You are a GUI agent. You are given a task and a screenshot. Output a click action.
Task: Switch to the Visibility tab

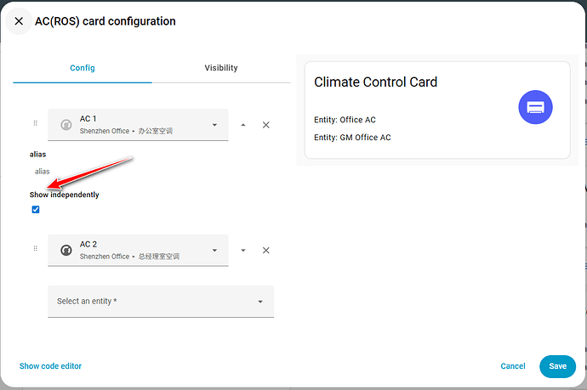(221, 68)
